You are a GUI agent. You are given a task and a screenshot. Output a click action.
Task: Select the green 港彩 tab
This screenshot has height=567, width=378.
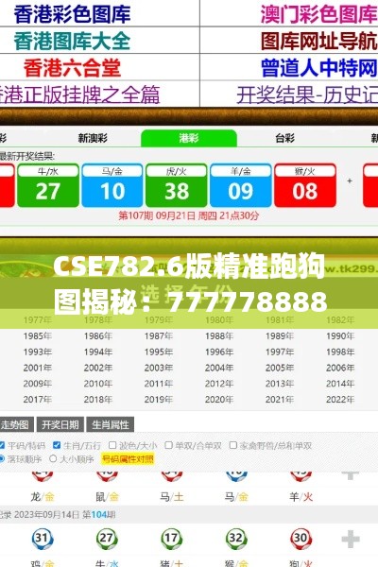189,138
